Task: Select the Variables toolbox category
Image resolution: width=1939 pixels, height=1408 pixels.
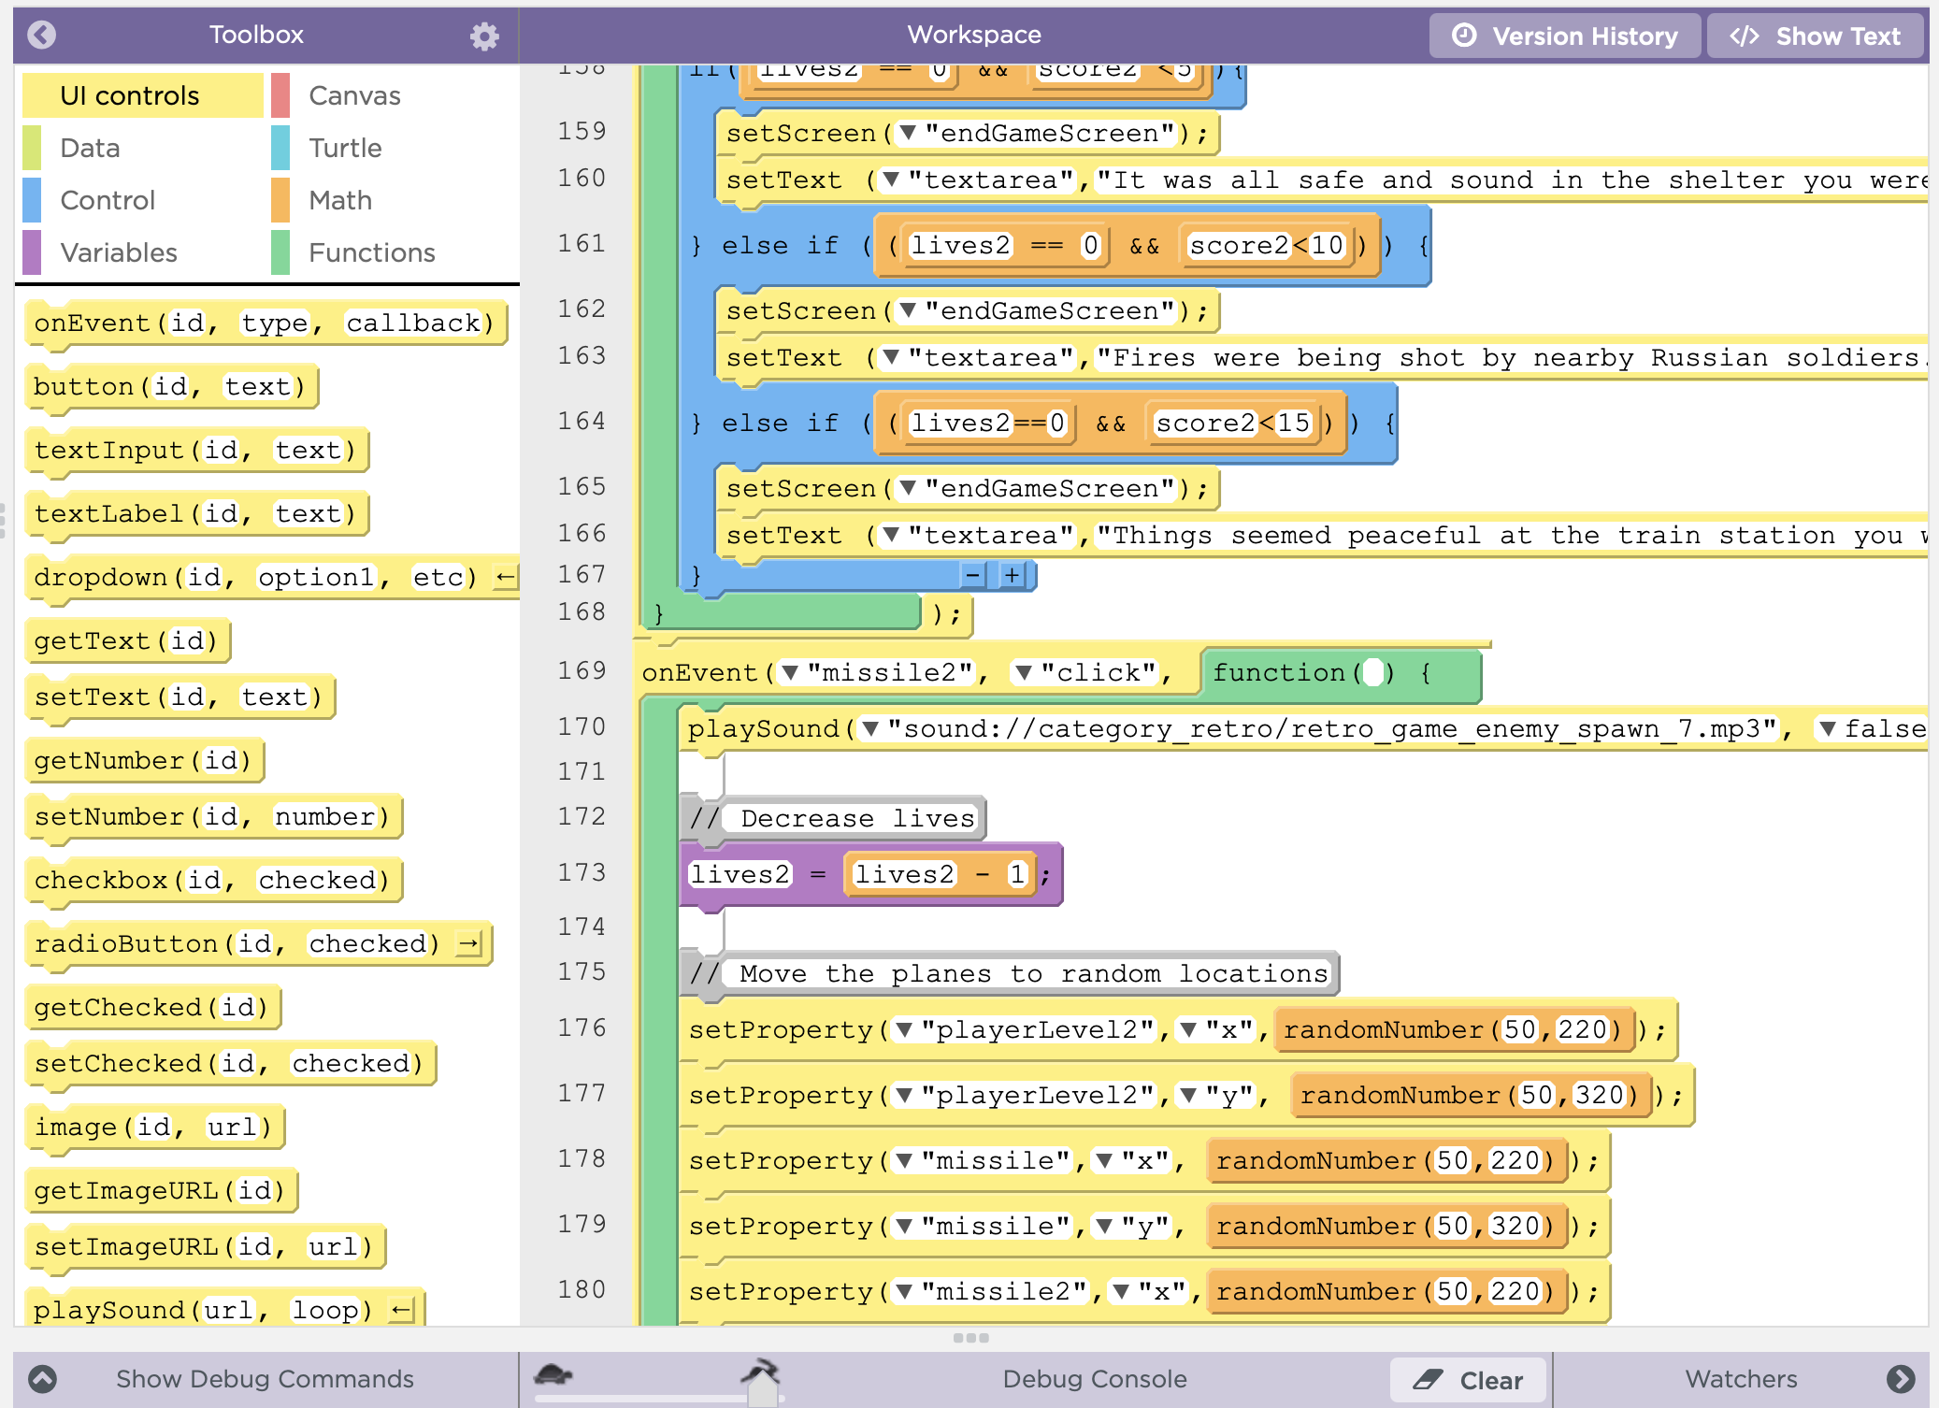Action: click(x=119, y=252)
